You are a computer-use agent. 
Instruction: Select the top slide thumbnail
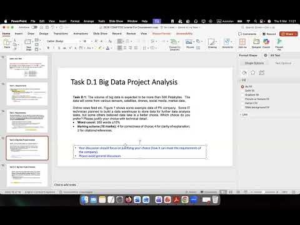tap(27, 67)
